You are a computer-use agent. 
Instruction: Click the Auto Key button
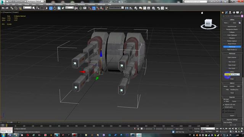pos(197,129)
